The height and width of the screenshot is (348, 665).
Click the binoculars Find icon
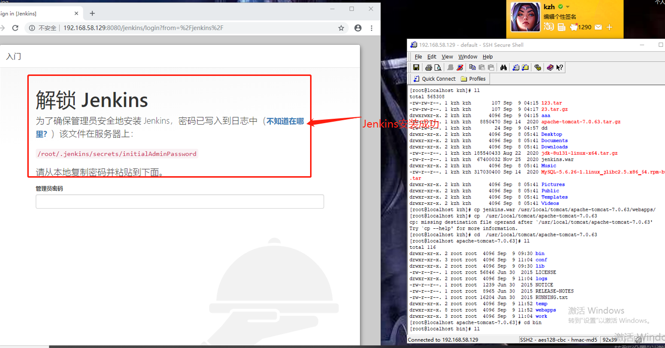pos(504,68)
